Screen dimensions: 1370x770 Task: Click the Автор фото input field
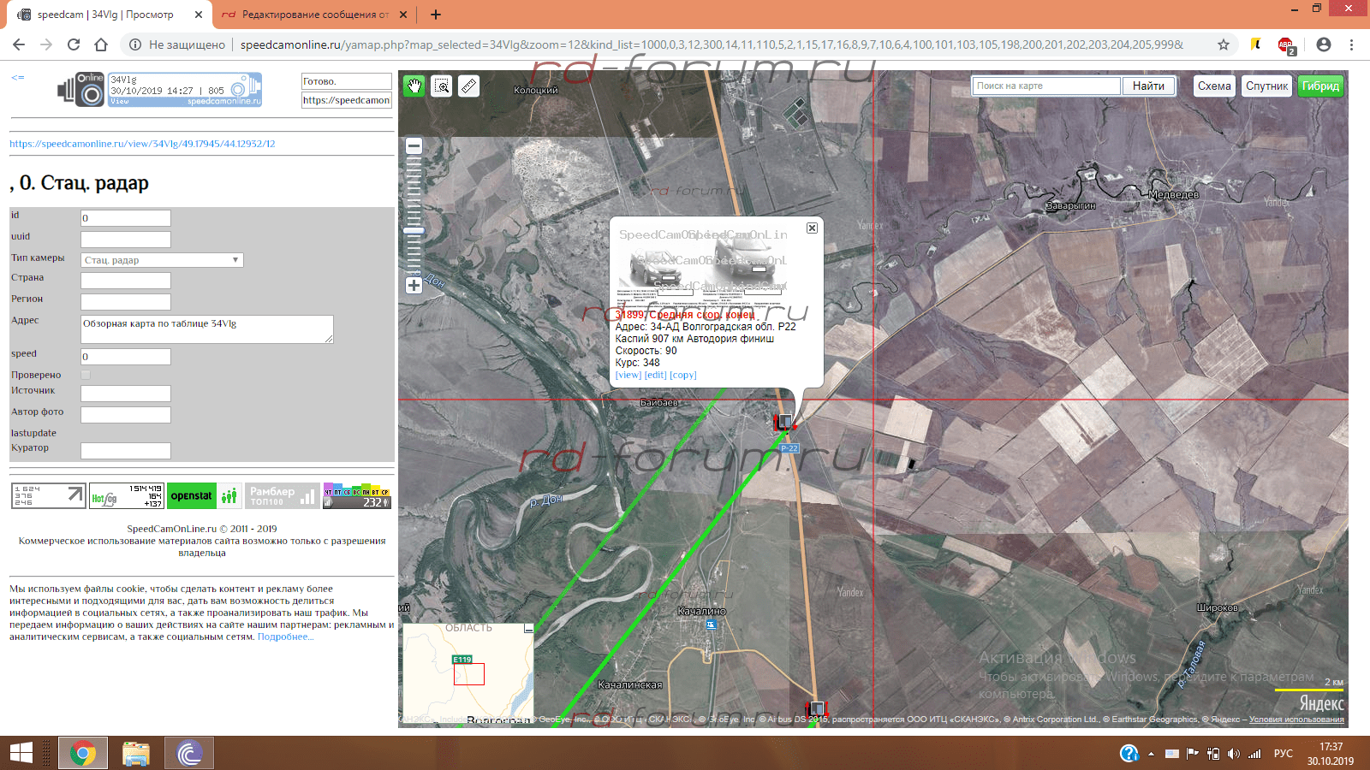[x=125, y=415]
